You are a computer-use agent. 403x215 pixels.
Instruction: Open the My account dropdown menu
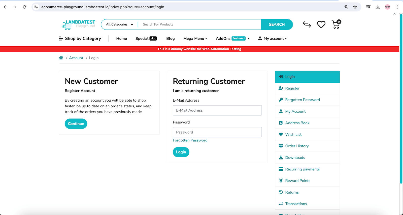click(273, 39)
